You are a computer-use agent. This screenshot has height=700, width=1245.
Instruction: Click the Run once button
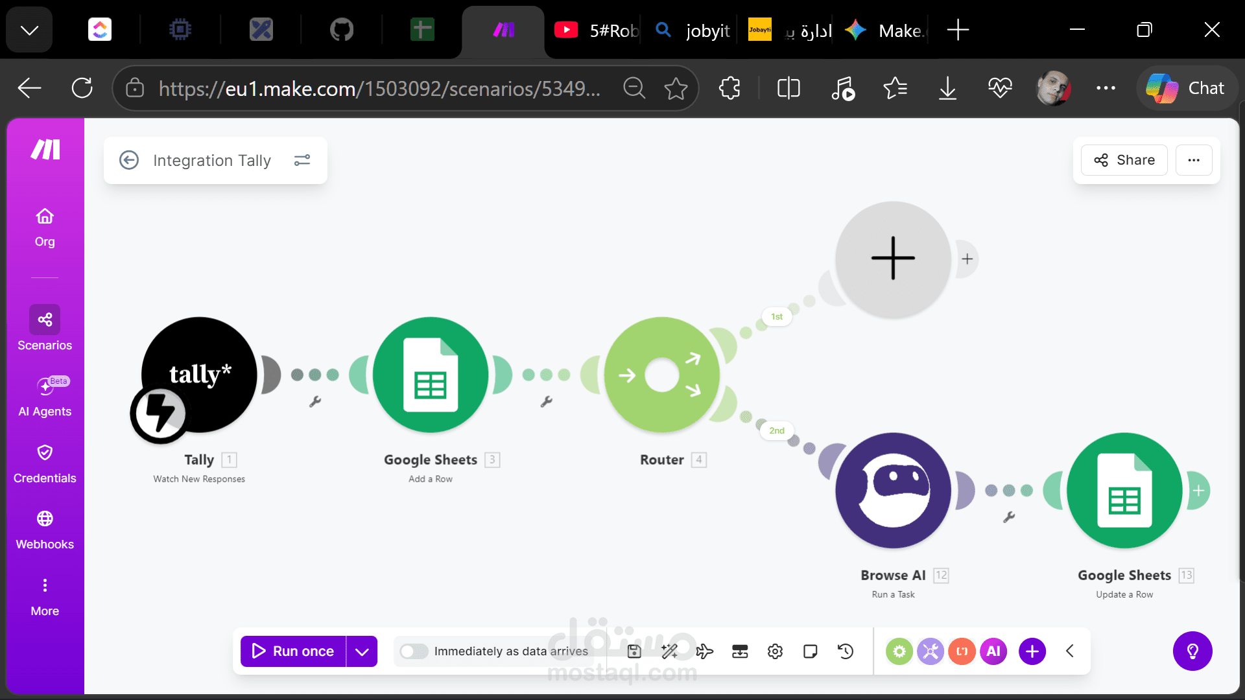coord(293,651)
